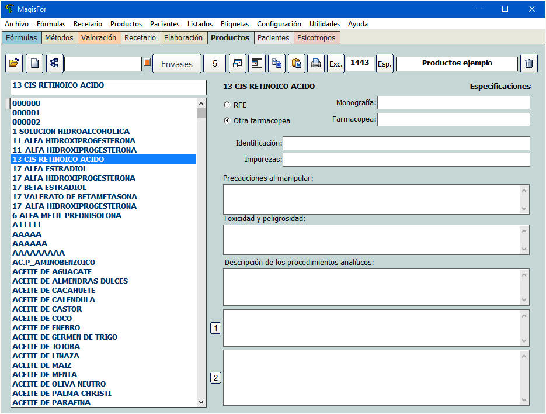Click the tree structure toolbar icon

[x=54, y=64]
